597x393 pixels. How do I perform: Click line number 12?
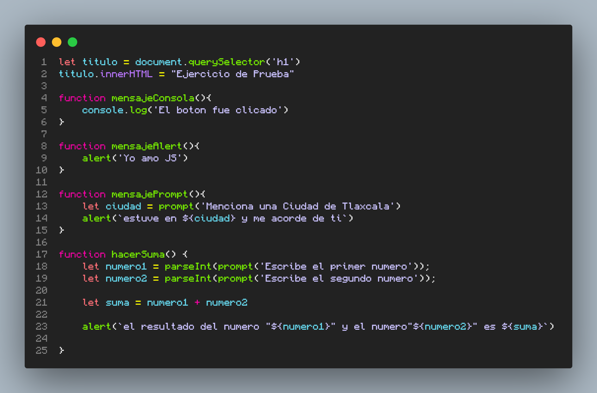point(41,194)
